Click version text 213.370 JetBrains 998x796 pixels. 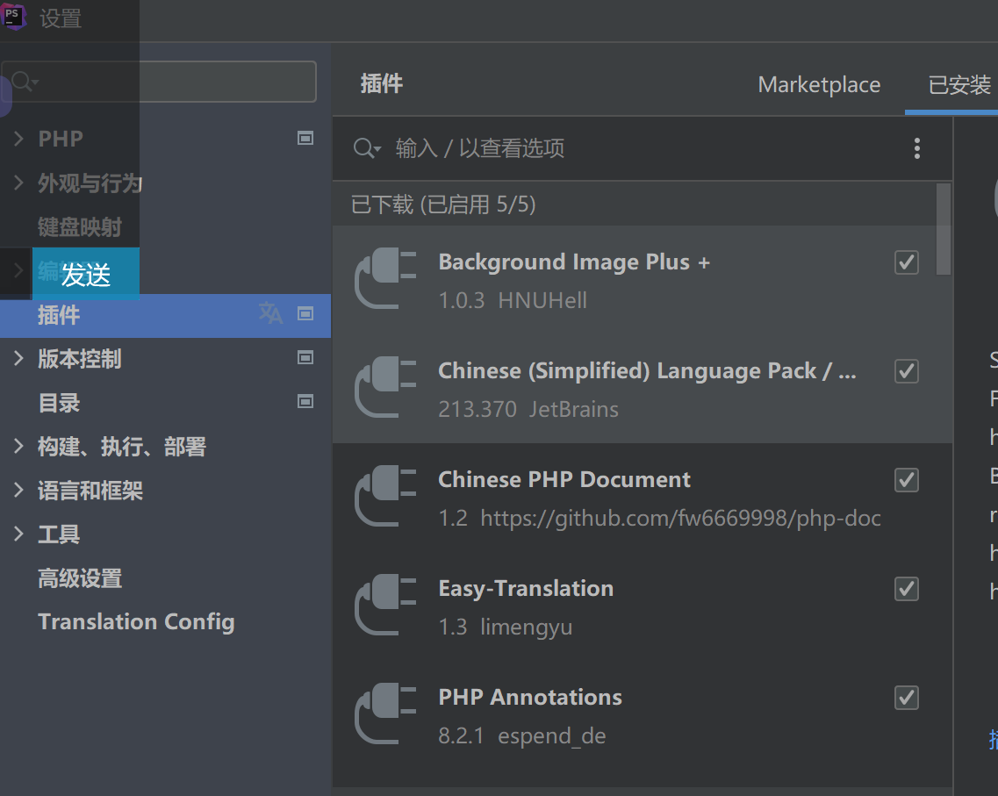[x=528, y=409]
